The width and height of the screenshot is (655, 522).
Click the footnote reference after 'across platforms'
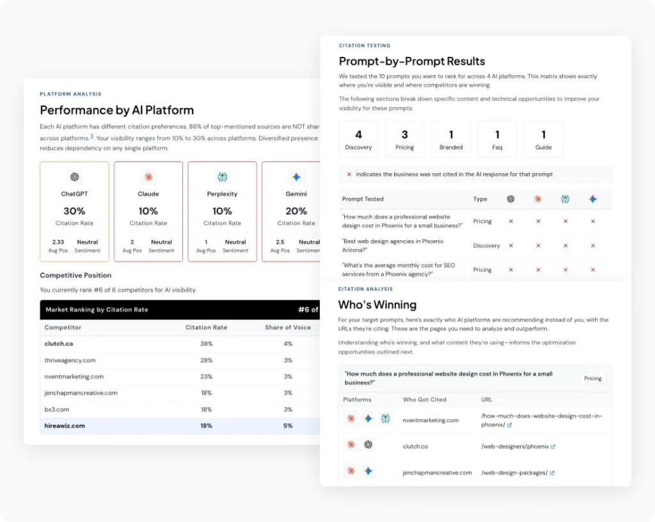pos(91,137)
